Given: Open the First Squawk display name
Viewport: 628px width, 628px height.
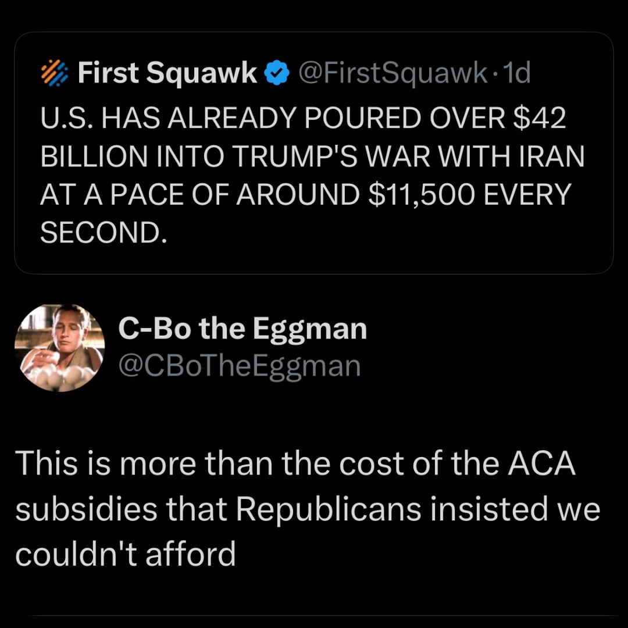Looking at the screenshot, I should 167,74.
